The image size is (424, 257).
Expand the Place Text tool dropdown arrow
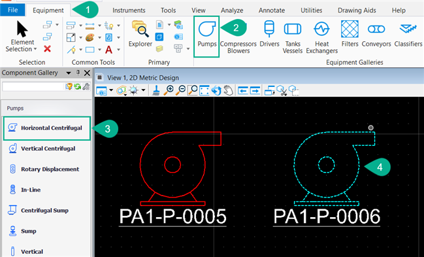tap(118, 50)
